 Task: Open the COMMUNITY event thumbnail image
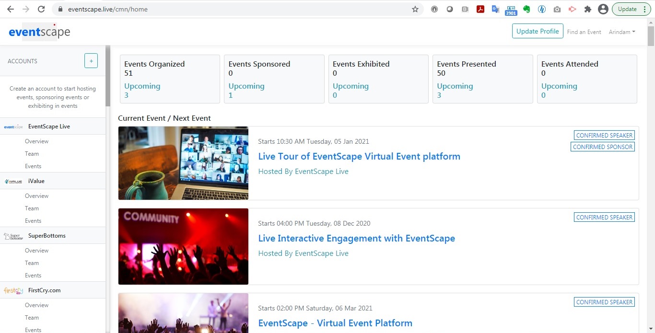click(183, 246)
